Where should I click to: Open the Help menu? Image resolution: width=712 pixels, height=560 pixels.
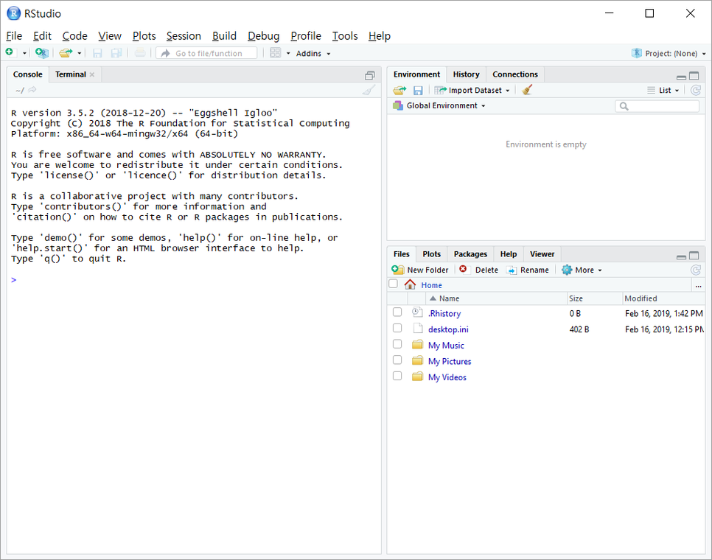[x=379, y=36]
